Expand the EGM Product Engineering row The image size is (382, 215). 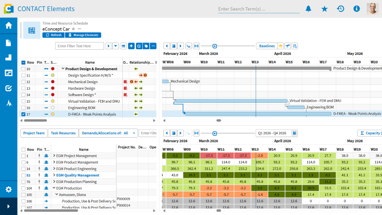[x=54, y=169]
